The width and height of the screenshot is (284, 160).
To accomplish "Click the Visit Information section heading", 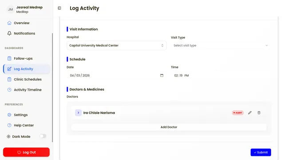I will (x=84, y=29).
